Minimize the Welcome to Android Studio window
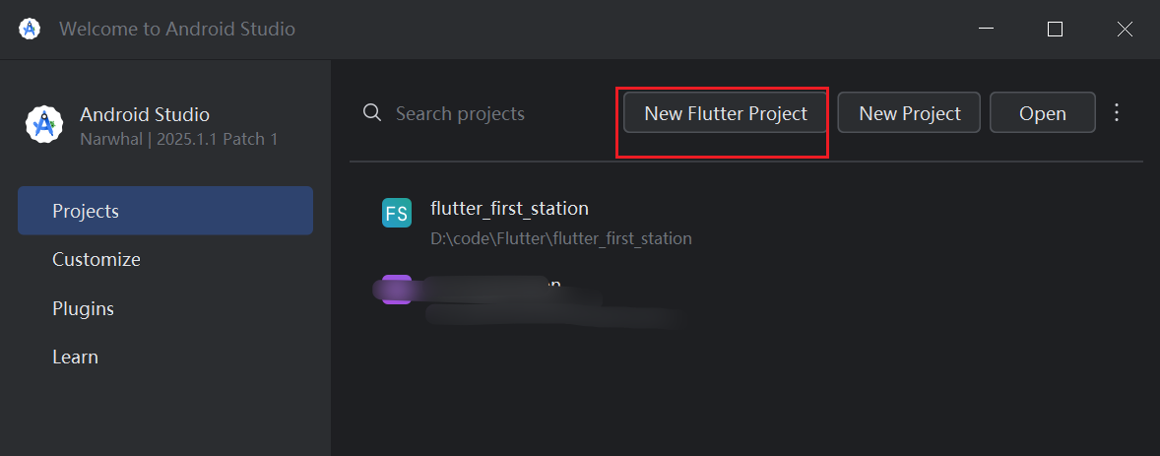 click(x=985, y=30)
